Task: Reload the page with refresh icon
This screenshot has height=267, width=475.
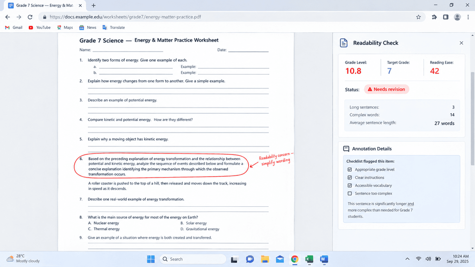Action: 30,17
